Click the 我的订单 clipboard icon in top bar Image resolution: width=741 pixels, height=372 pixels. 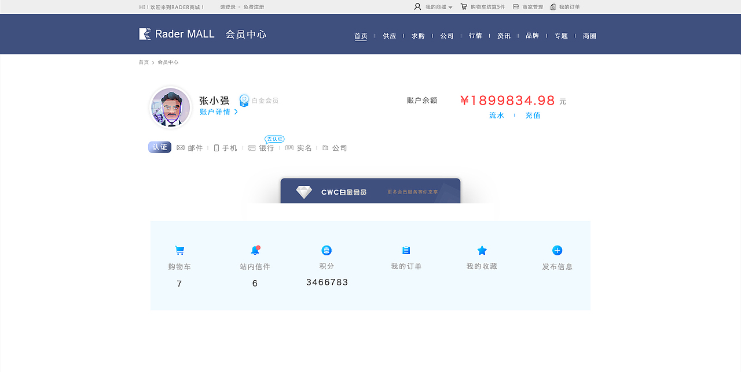click(553, 7)
